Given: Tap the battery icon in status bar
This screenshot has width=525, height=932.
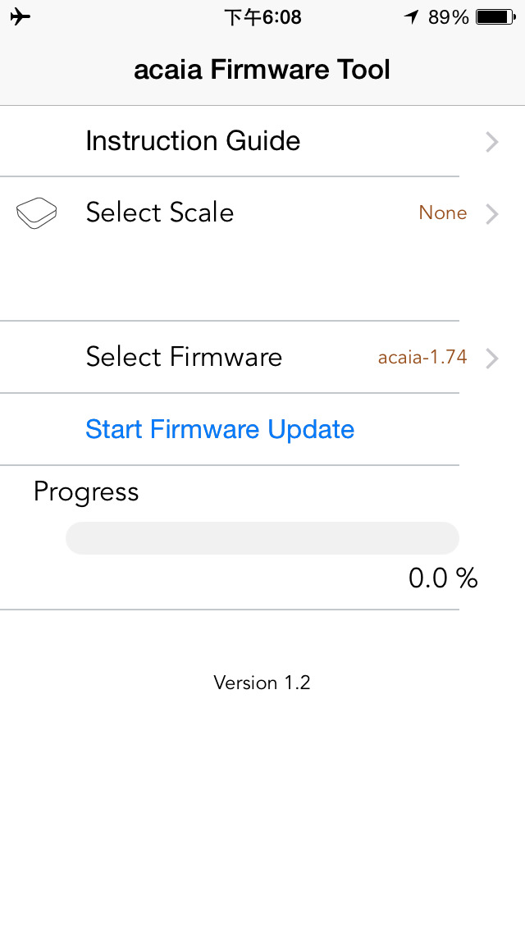Looking at the screenshot, I should 495,17.
